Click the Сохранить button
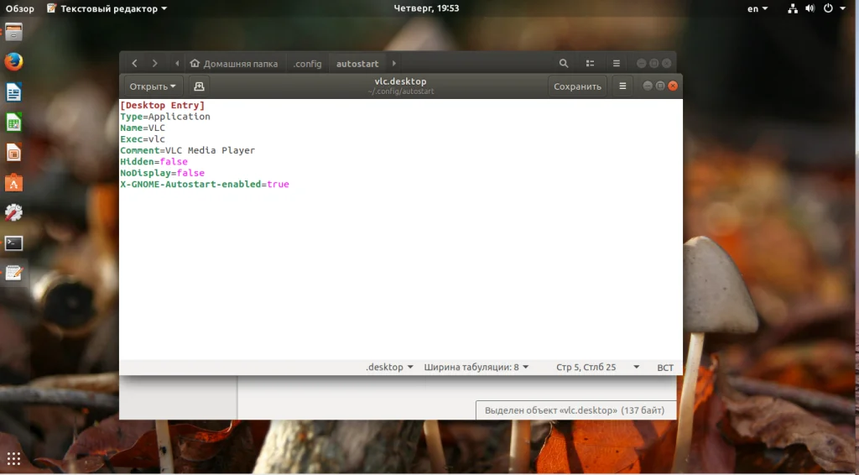This screenshot has width=859, height=475. [577, 86]
